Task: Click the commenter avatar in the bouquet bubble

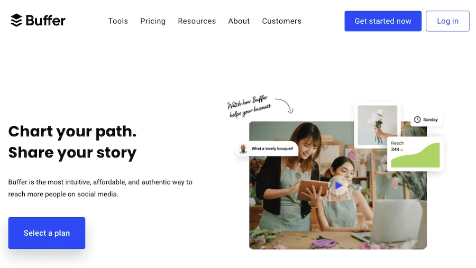Action: click(x=243, y=149)
